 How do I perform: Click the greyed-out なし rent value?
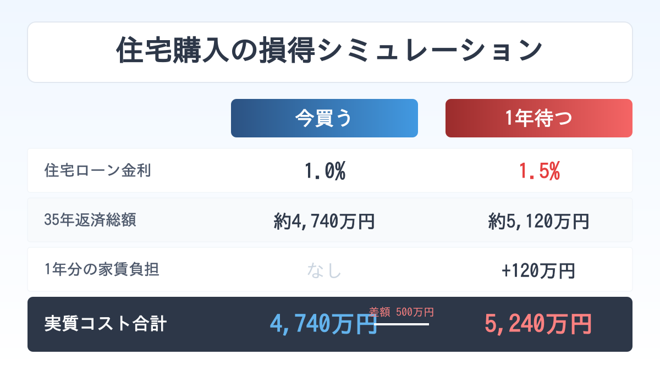[324, 270]
